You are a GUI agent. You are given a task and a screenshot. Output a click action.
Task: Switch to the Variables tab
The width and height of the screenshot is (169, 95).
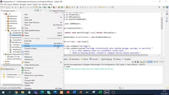126,59
